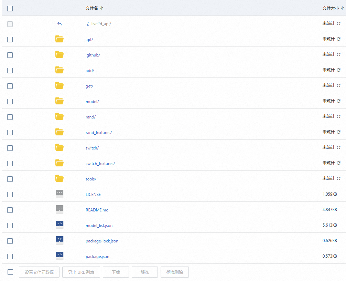
Task: Open the switch_textures folder
Action: (x=100, y=164)
